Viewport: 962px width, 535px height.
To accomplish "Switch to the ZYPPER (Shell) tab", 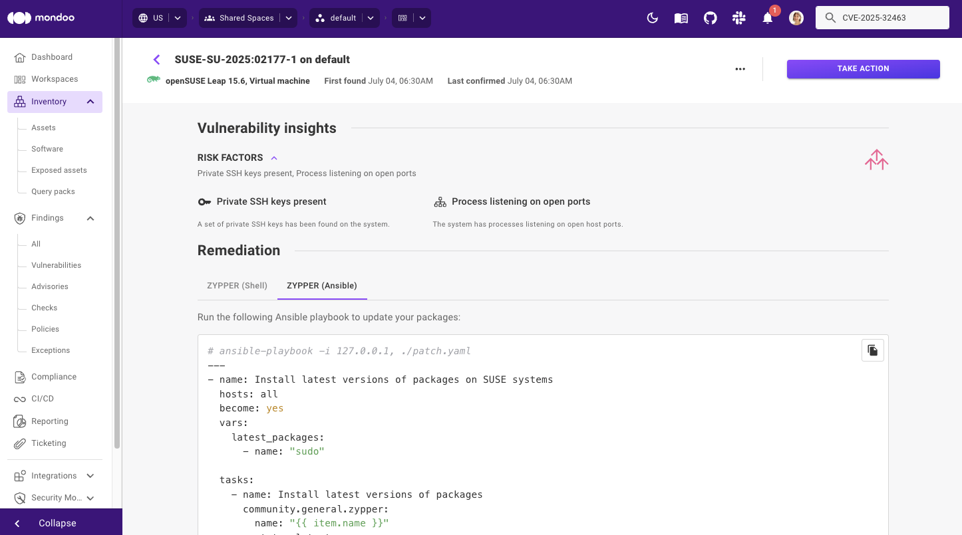I will [x=238, y=285].
